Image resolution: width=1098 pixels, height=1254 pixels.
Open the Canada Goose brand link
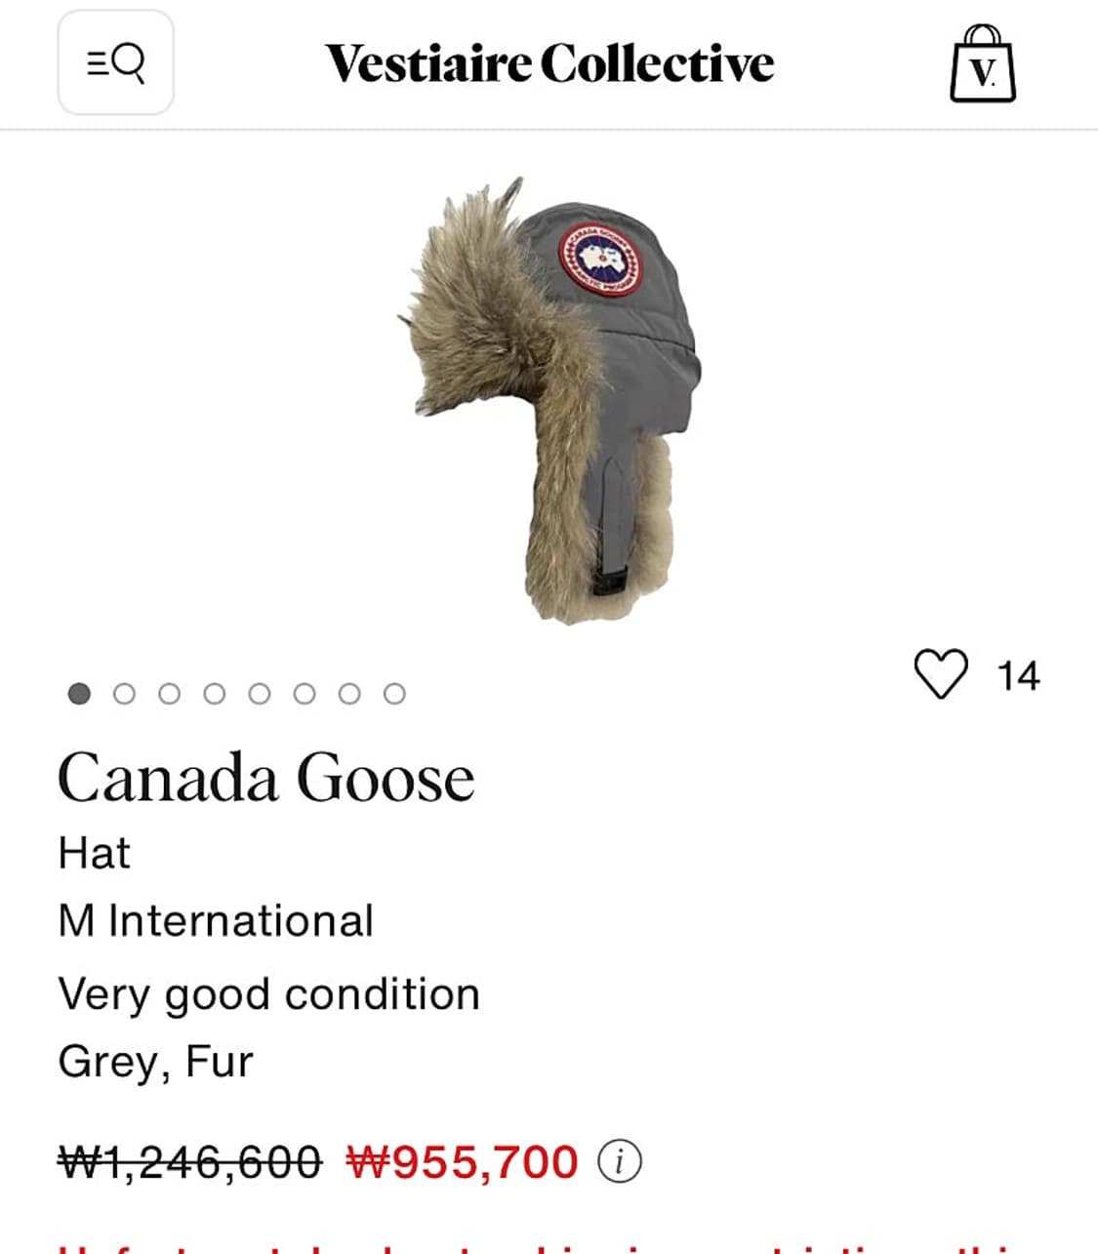(266, 779)
